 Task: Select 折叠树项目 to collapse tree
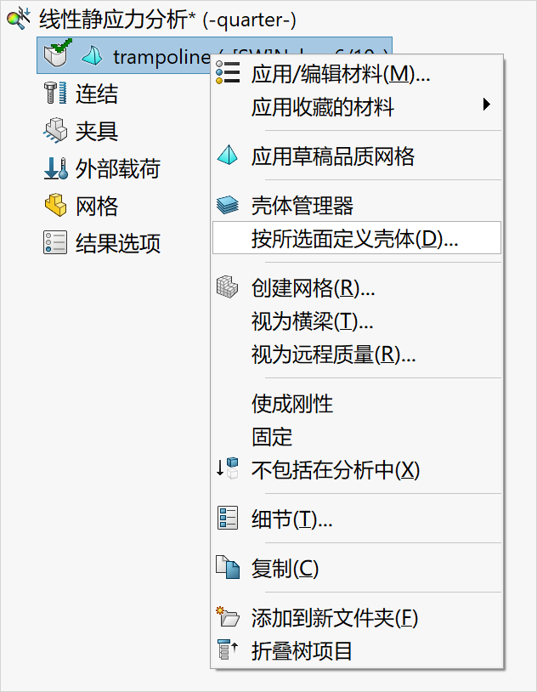(x=302, y=651)
